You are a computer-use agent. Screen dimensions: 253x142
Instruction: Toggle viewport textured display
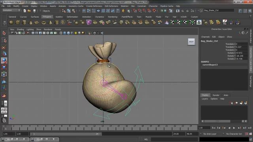tap(72, 33)
